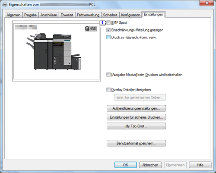216x173 pixels.
Task: Enable [Ausgabe-Modus] beim Drucken wird beibehalten
Action: (108, 75)
